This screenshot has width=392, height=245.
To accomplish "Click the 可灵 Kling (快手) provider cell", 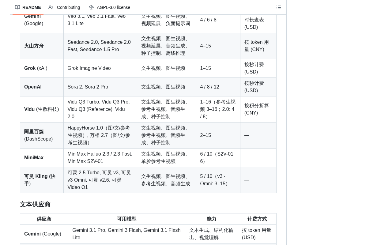I will point(42,180).
